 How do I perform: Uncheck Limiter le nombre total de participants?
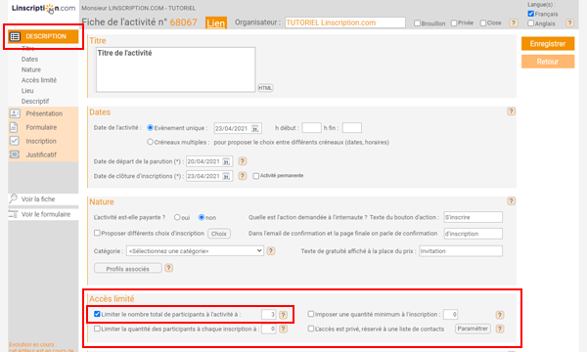pyautogui.click(x=97, y=314)
